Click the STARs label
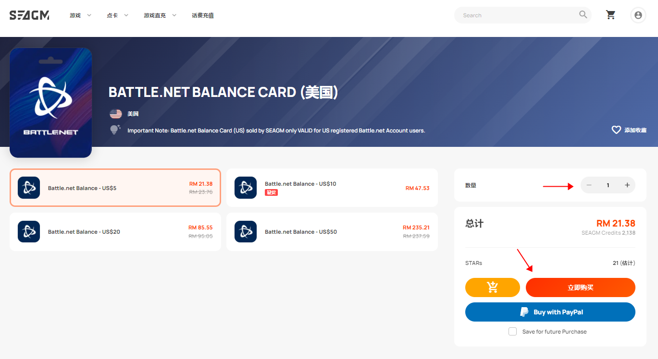 [x=473, y=263]
